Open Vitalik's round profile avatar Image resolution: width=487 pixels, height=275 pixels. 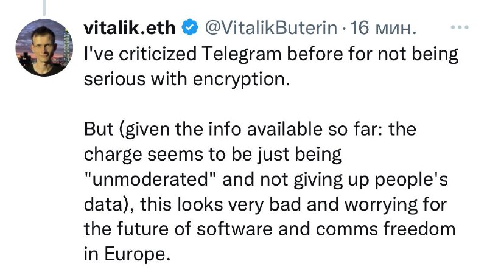44,47
